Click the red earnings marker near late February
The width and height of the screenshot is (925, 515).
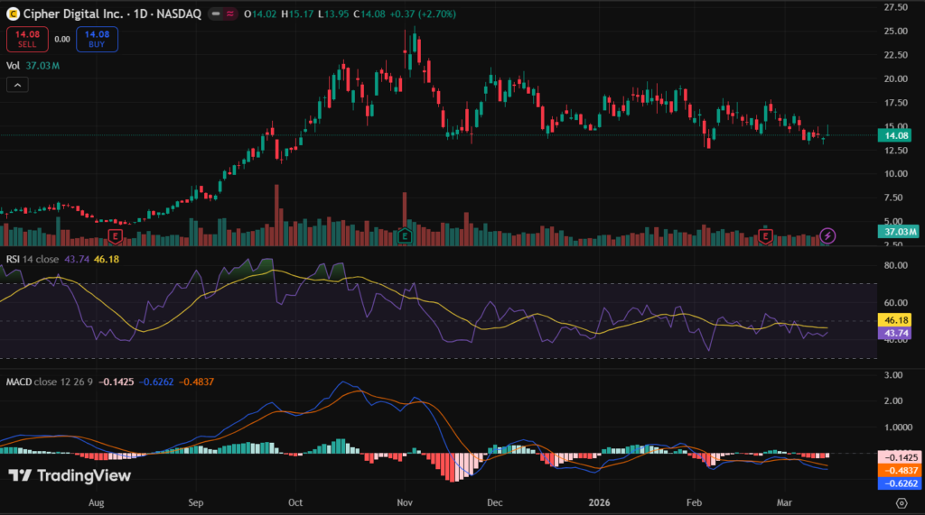click(x=766, y=235)
